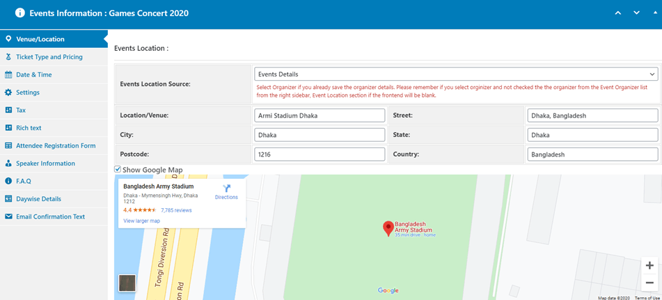The height and width of the screenshot is (300, 662).
Task: Click the Map data ©2020 text
Action: (614, 298)
